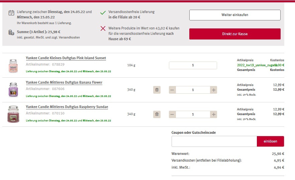Viewport: 295px width, 180px height.
Task: Open Yankee Candle Mittleres Duftglas Banana Flower link
Action: click(x=64, y=82)
